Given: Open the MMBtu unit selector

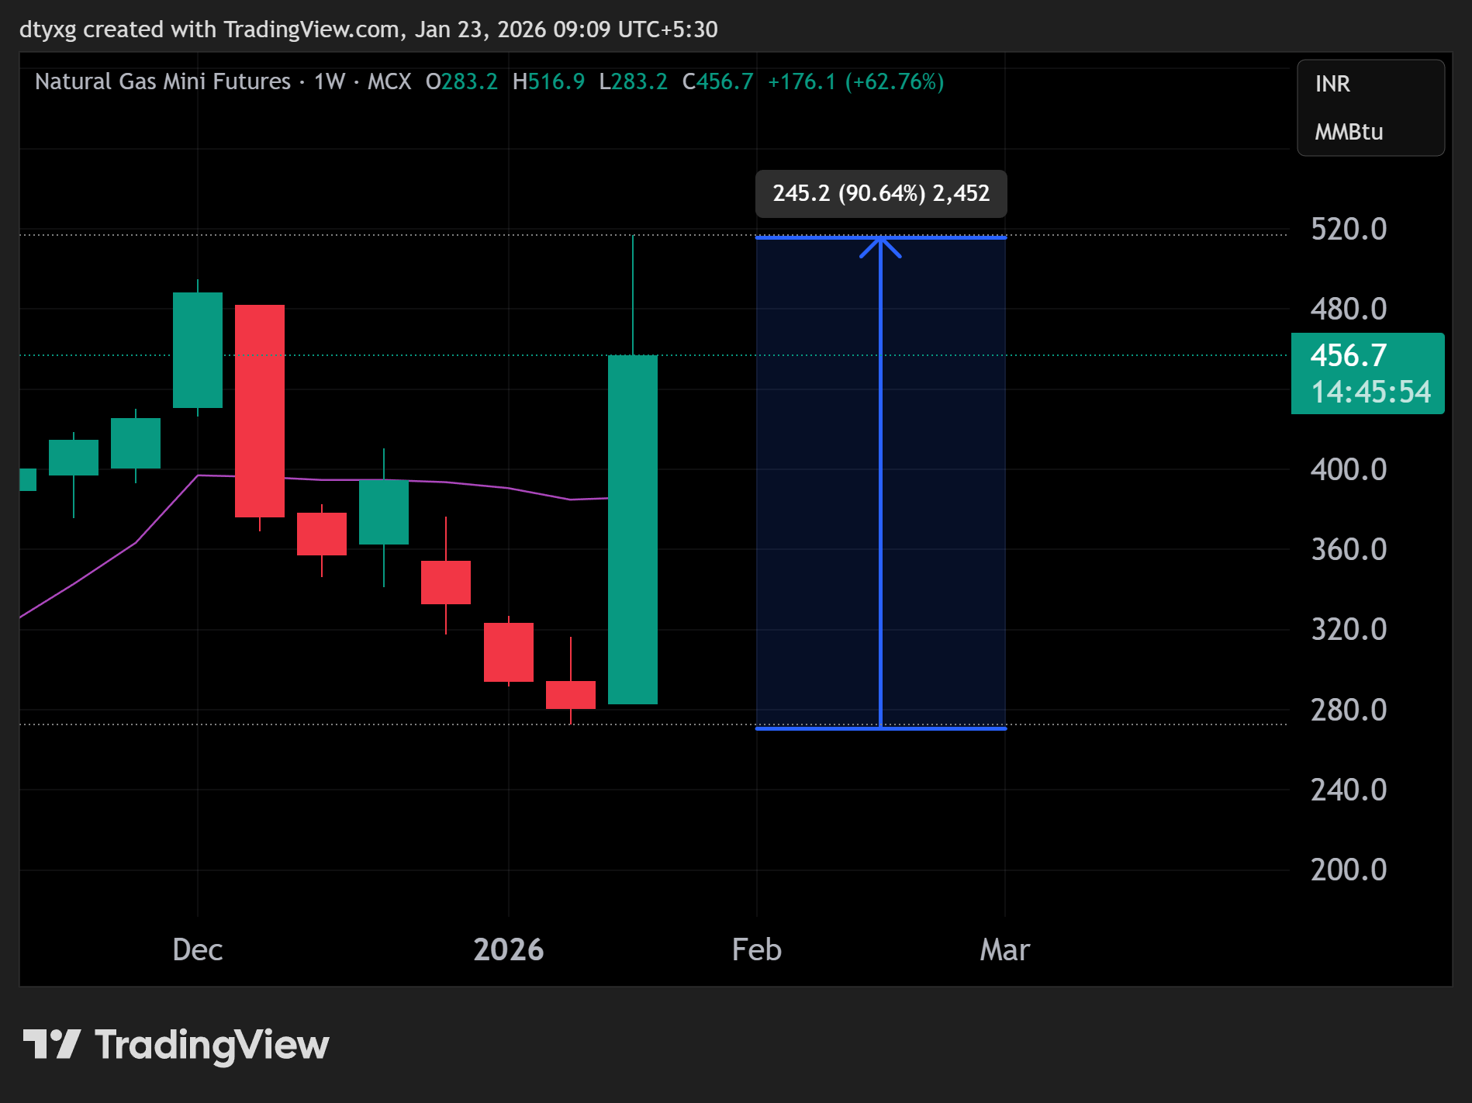Looking at the screenshot, I should (1349, 132).
